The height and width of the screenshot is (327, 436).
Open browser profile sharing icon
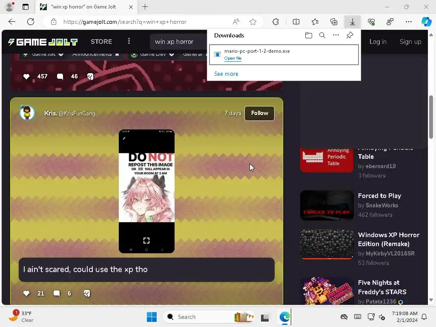point(390,22)
